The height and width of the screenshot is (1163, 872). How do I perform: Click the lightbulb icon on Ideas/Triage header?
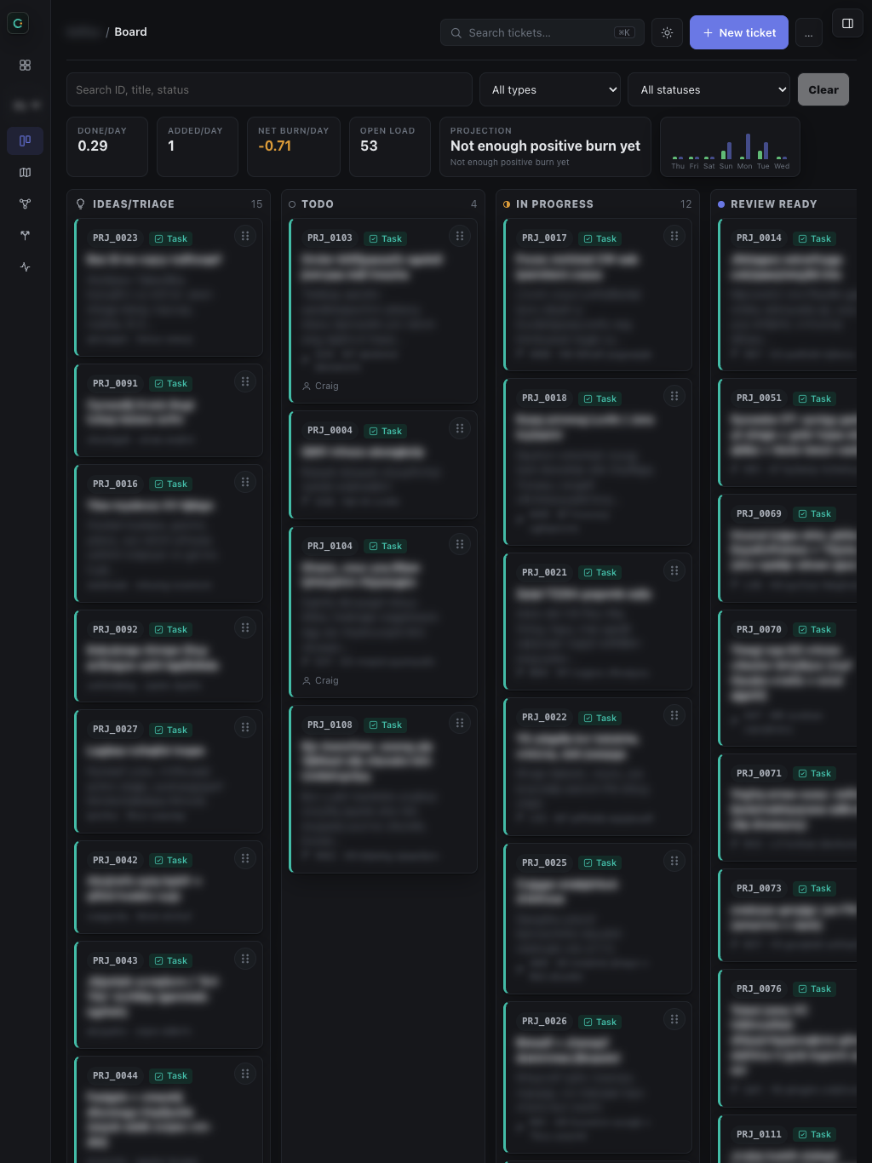tap(81, 204)
